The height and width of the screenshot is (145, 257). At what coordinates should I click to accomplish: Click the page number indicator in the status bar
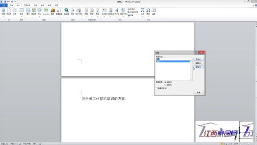pos(4,144)
